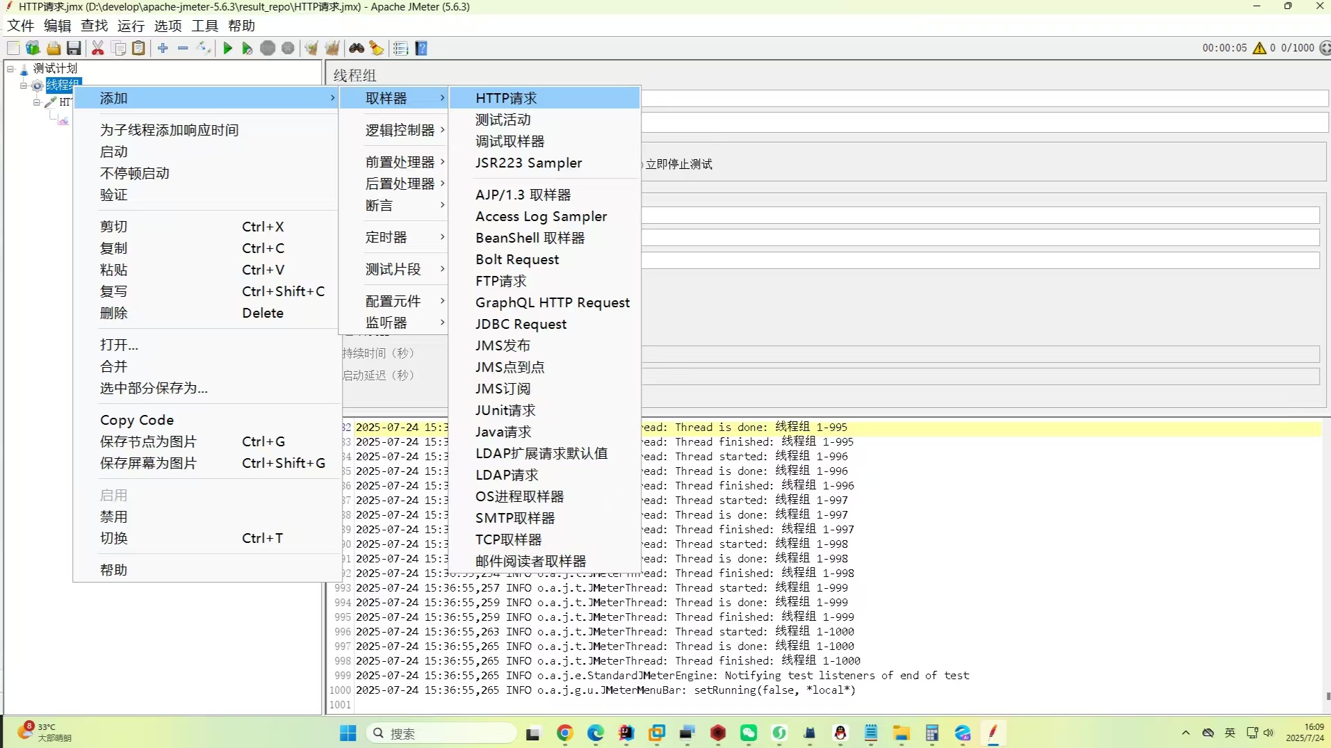Start the test with green play icon
This screenshot has height=748, width=1331.
pyautogui.click(x=227, y=48)
